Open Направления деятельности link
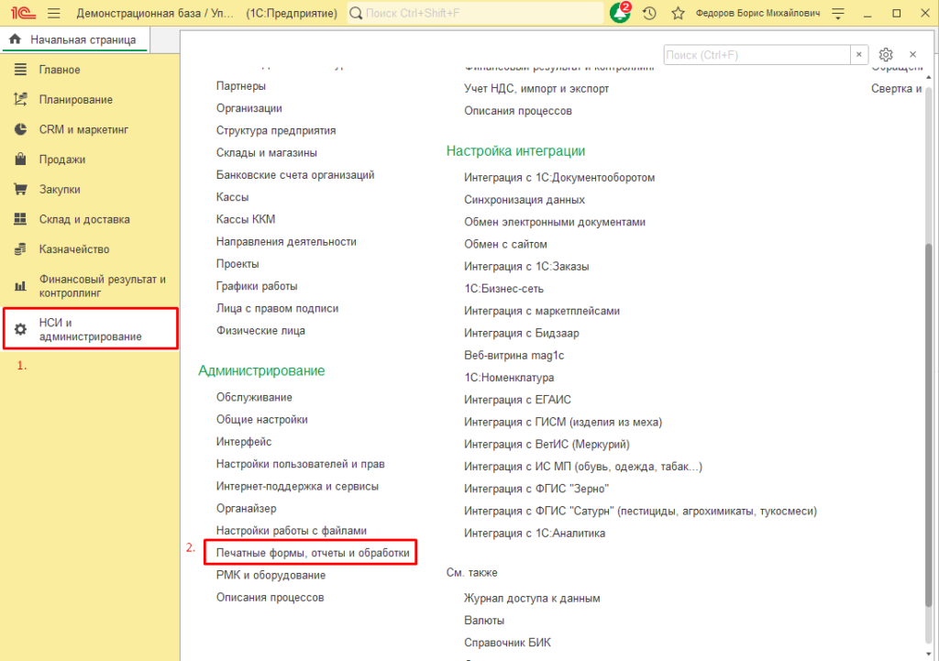The image size is (939, 661). click(286, 242)
